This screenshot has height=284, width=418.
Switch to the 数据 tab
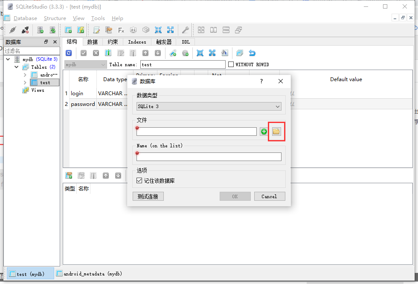click(93, 42)
